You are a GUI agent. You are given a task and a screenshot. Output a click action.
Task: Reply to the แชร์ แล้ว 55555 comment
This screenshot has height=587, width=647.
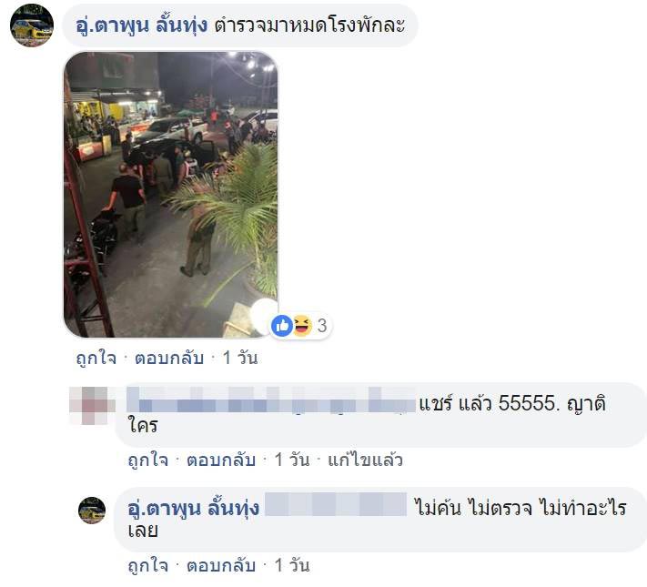221,460
